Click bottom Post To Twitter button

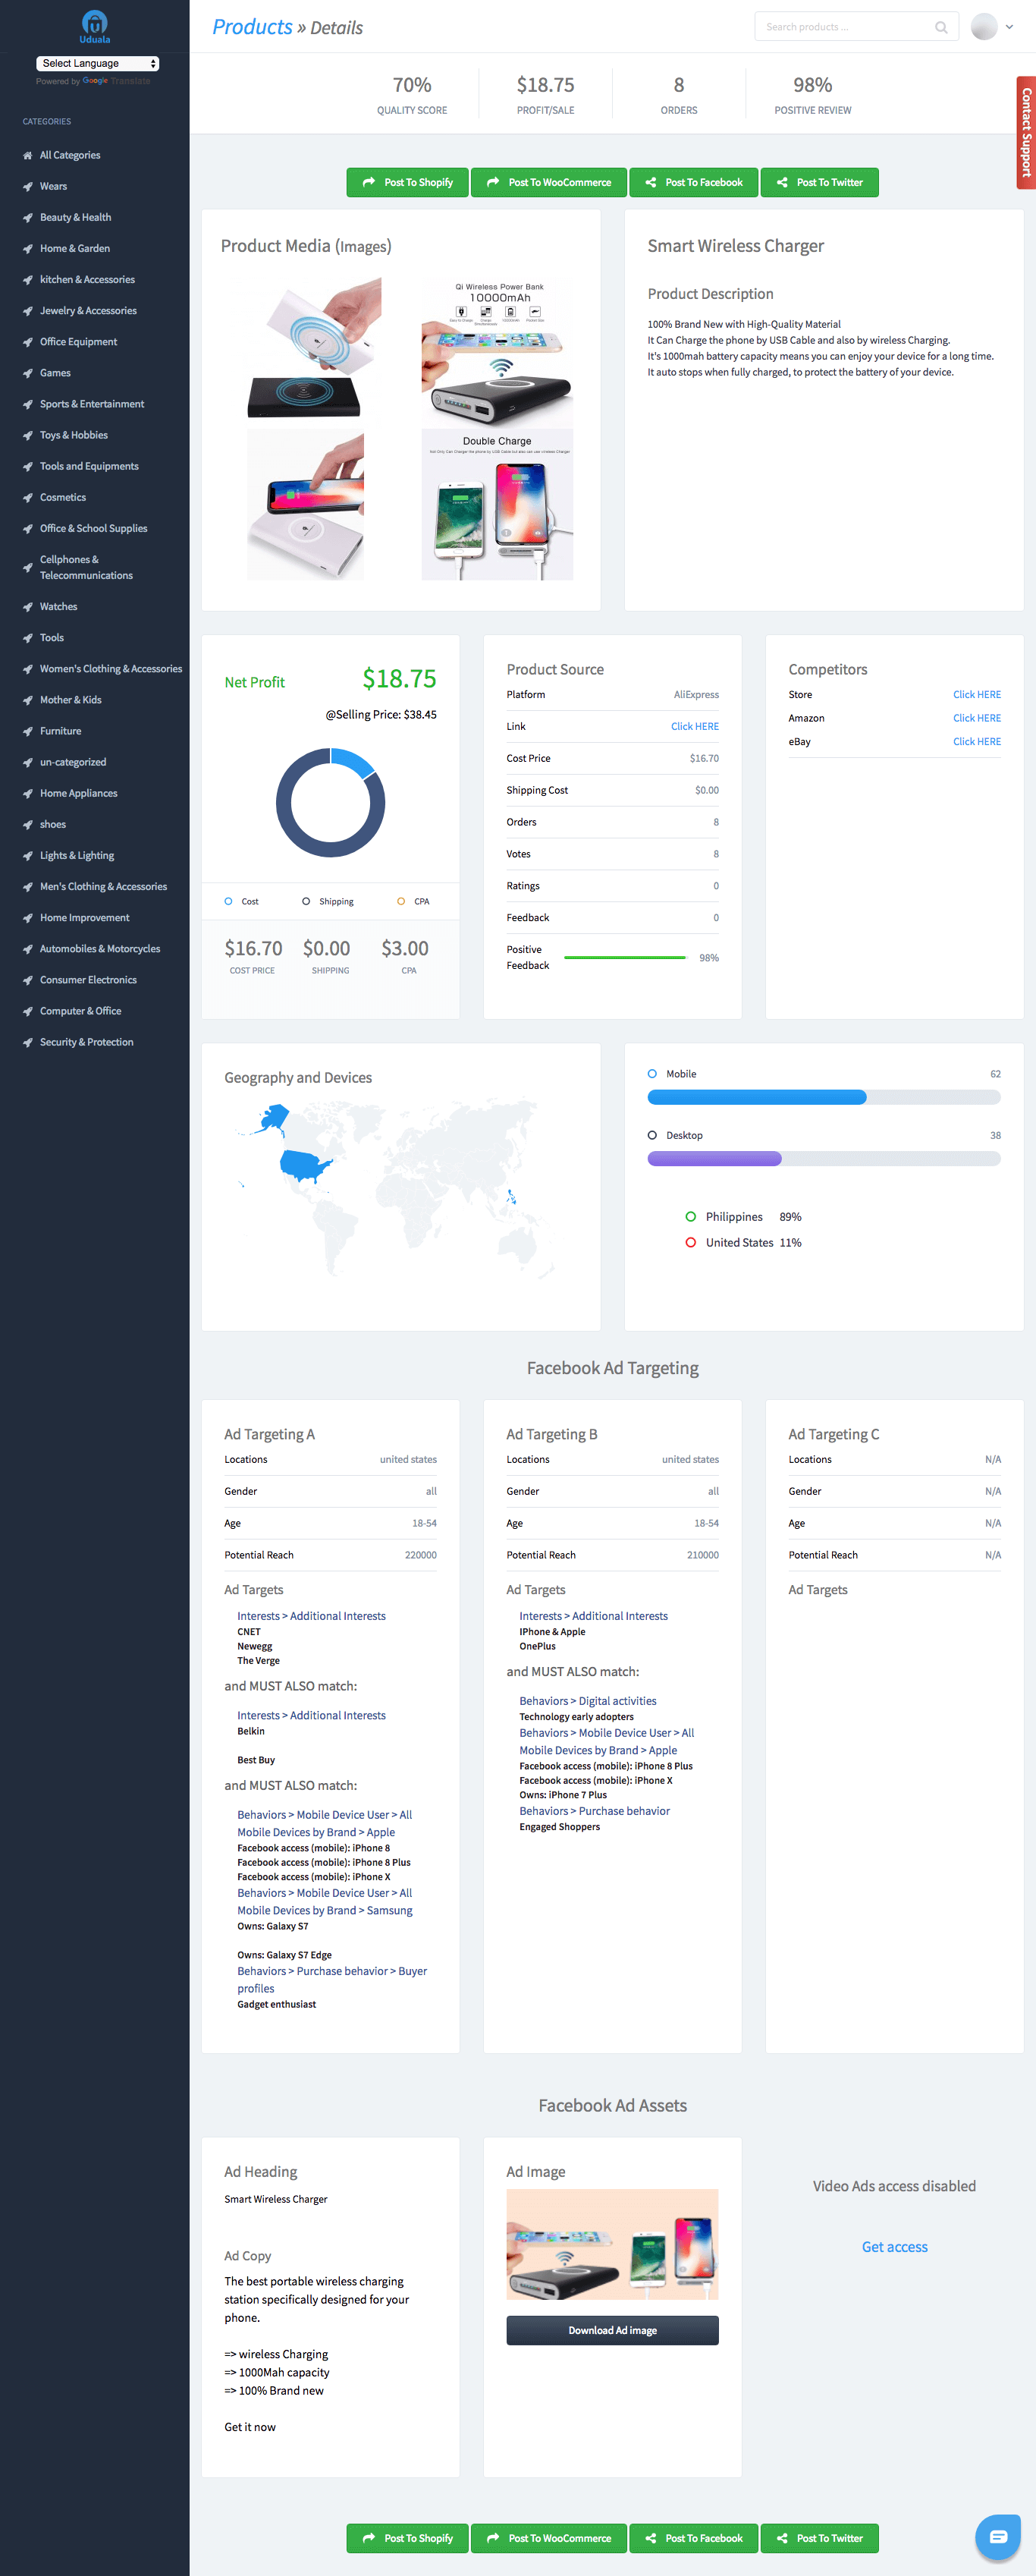click(819, 2538)
